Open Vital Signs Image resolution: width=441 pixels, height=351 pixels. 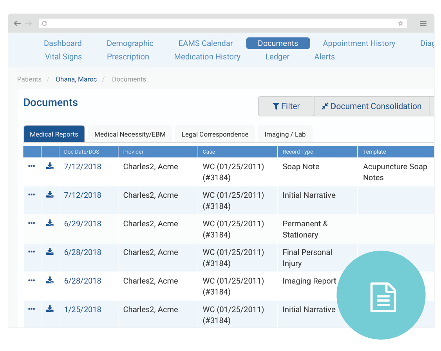(x=63, y=57)
